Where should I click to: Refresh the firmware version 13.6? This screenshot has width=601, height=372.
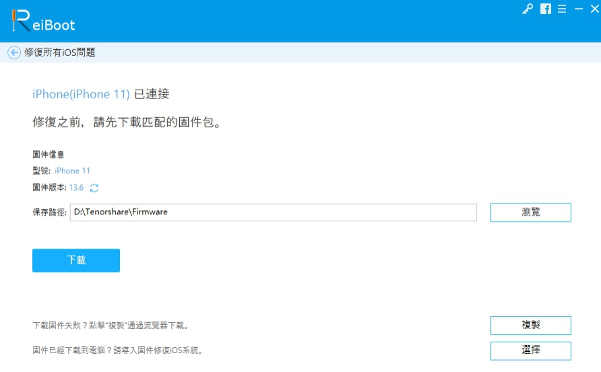[x=94, y=188]
